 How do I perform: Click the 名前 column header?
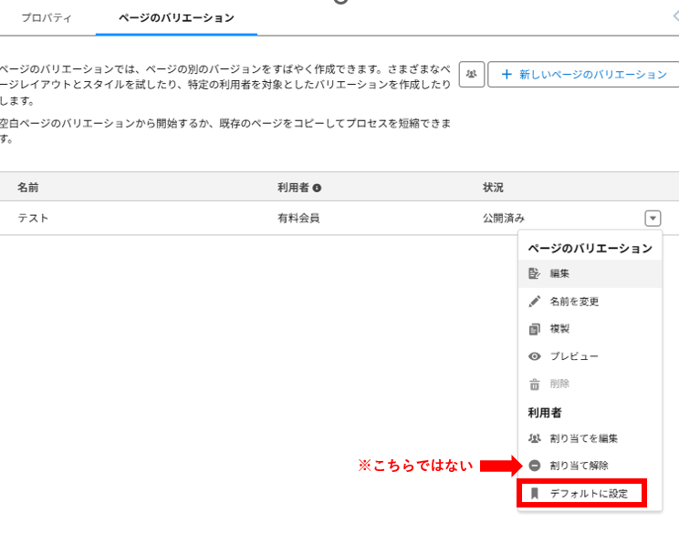coord(27,188)
